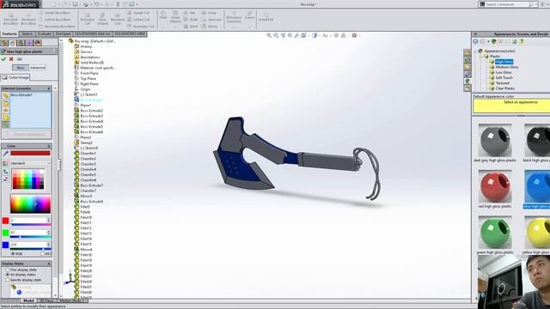Collapse the Appearances(color) tree node
Viewport: 550px width, 309px height.
pos(476,51)
